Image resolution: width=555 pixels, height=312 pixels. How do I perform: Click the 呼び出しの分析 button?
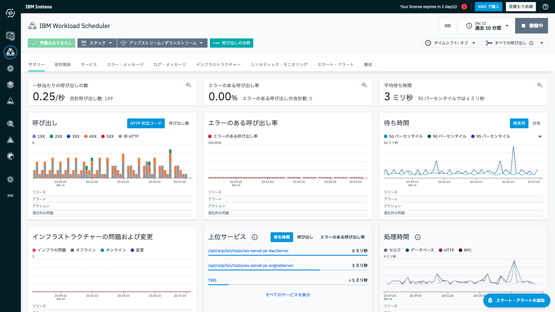click(231, 43)
